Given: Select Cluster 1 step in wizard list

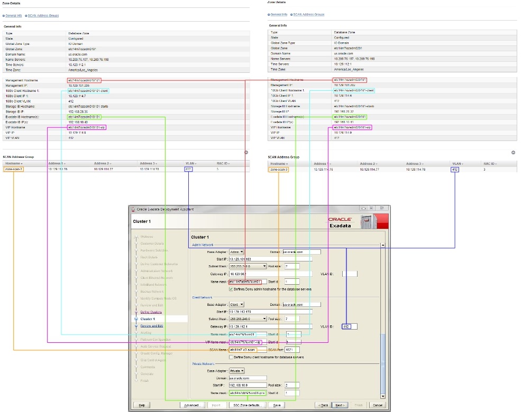Looking at the screenshot, I should 148,319.
